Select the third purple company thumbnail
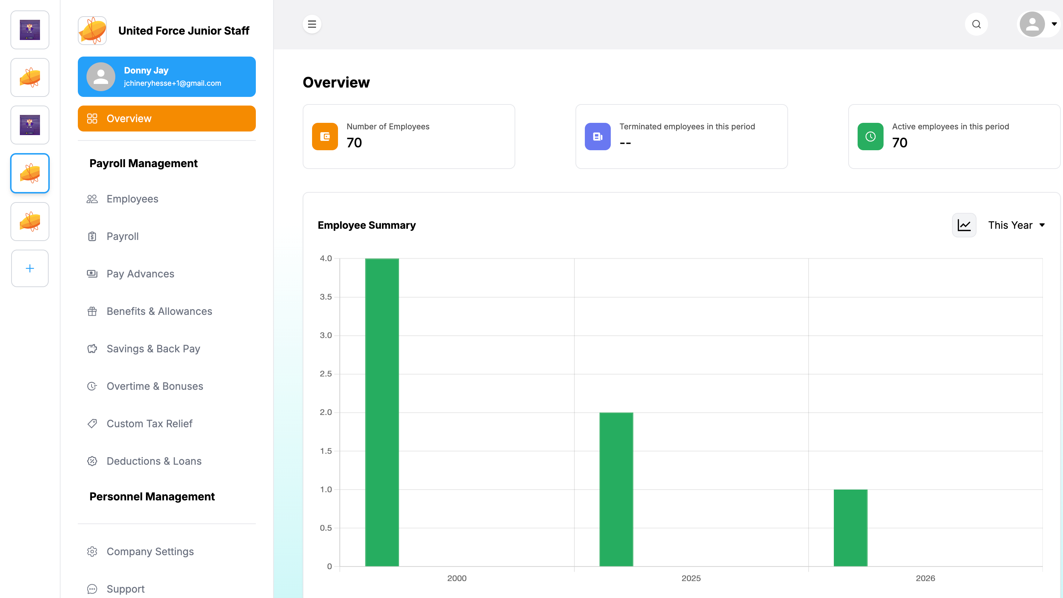The height and width of the screenshot is (598, 1063). pyautogui.click(x=30, y=125)
